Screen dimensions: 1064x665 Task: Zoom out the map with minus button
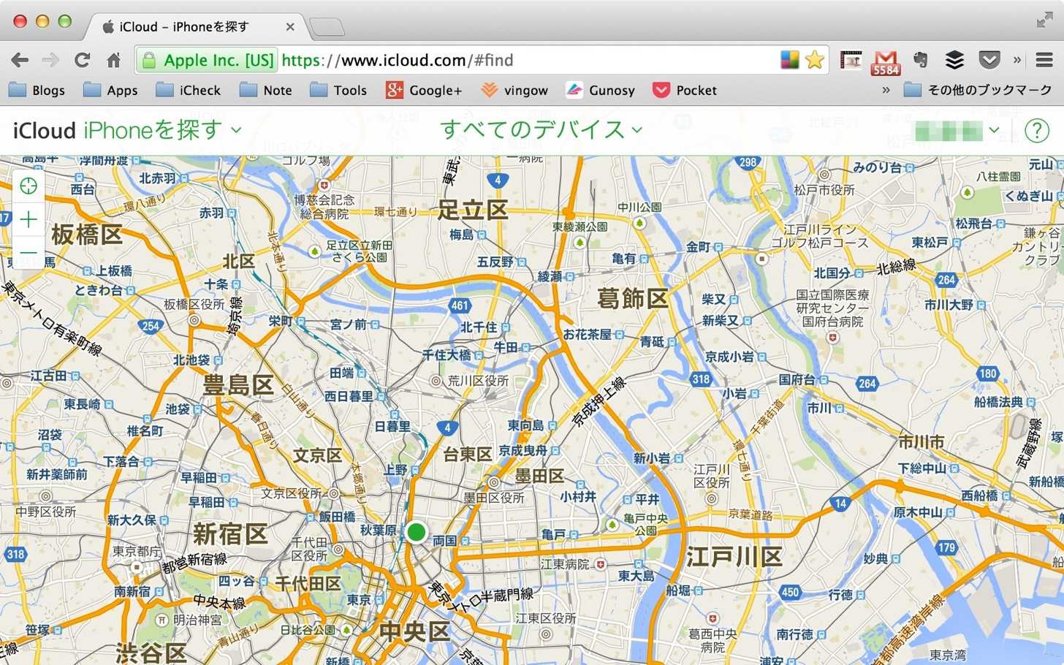pos(28,252)
